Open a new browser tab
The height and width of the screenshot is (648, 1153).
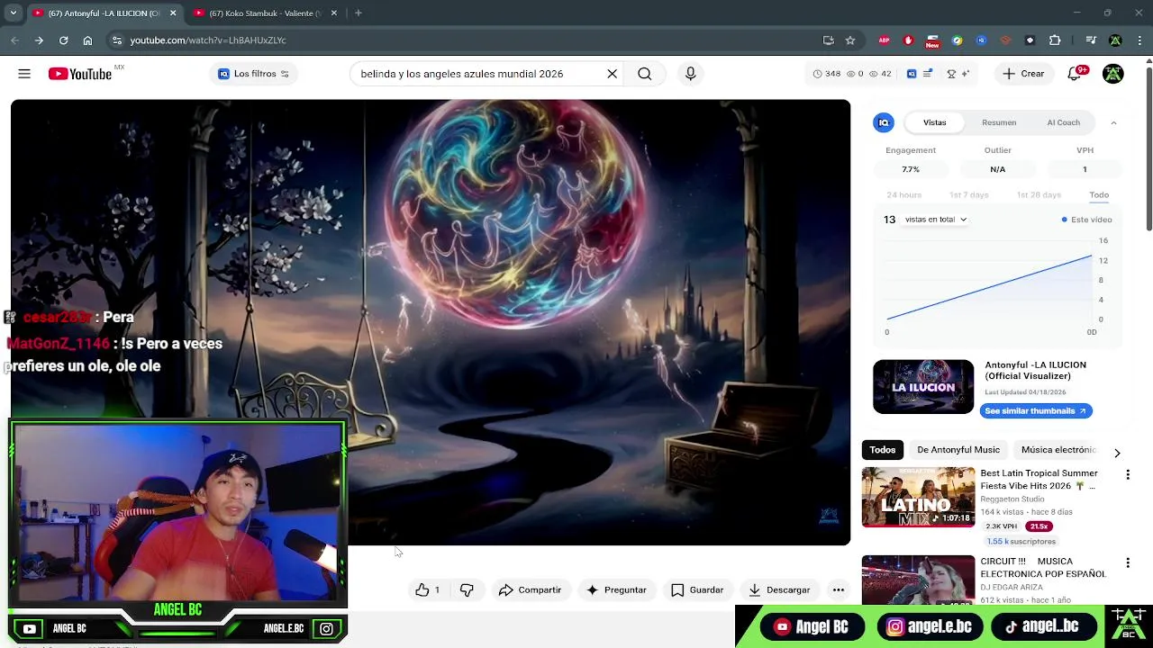(359, 13)
